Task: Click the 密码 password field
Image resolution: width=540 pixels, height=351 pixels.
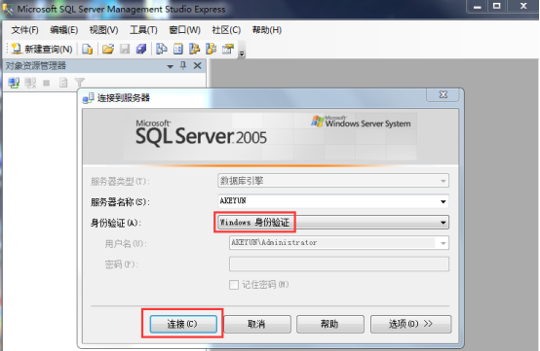Action: coord(339,263)
